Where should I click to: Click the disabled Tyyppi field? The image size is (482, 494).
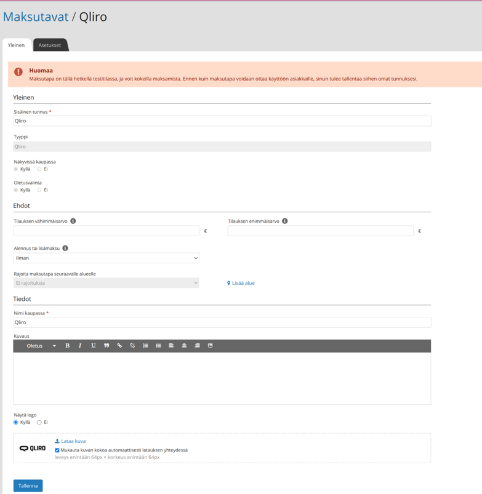(x=222, y=146)
